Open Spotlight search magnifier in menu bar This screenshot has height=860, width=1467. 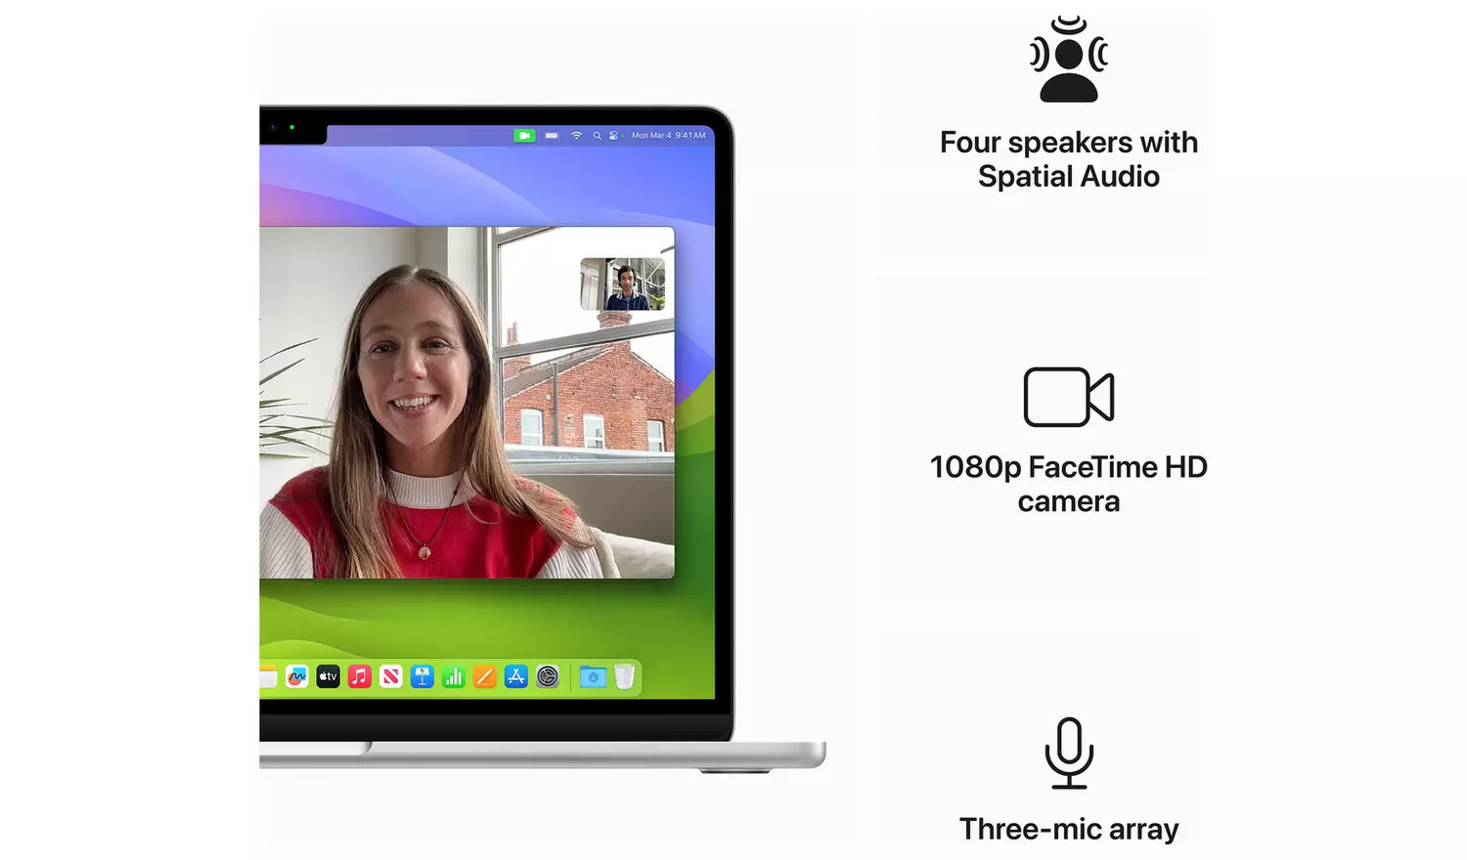[597, 136]
